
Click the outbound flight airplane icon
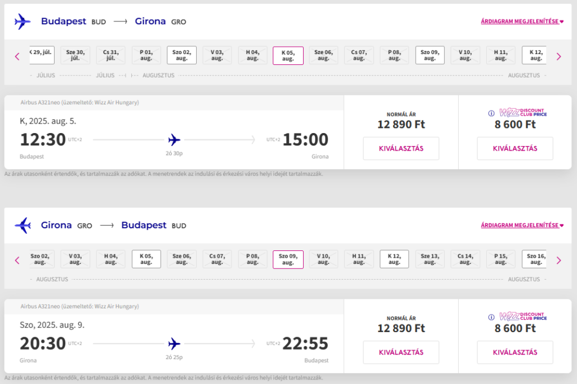point(23,22)
